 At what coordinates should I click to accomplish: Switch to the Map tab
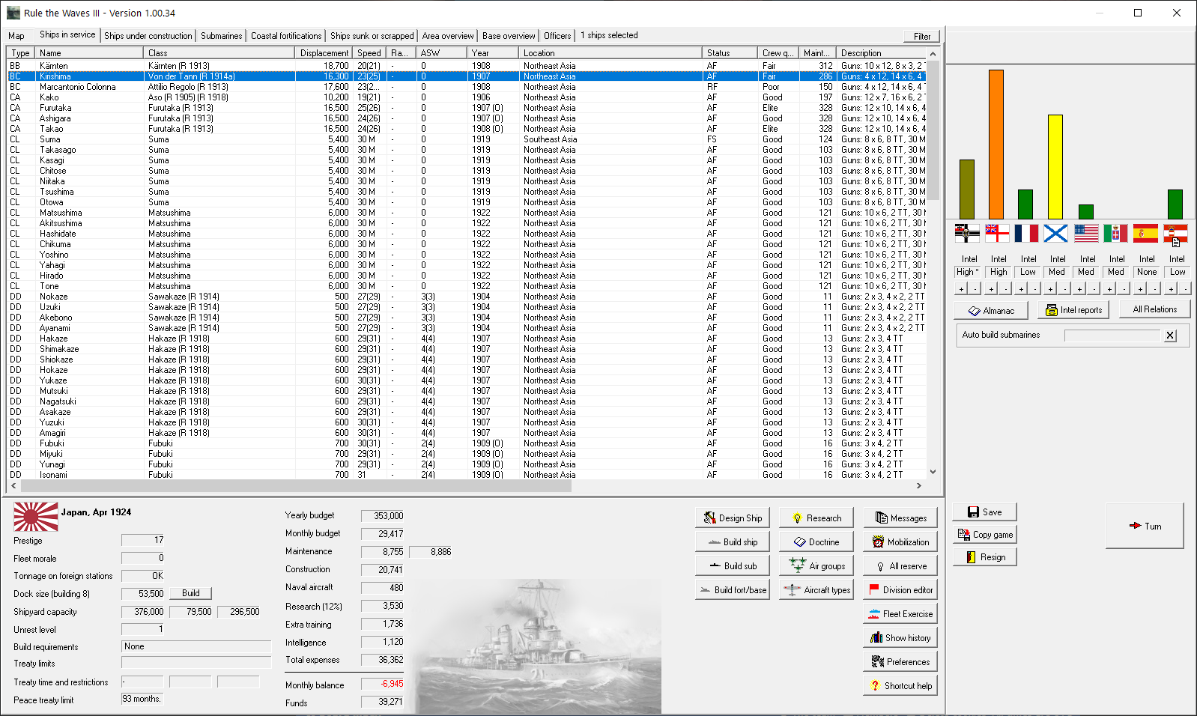[16, 36]
